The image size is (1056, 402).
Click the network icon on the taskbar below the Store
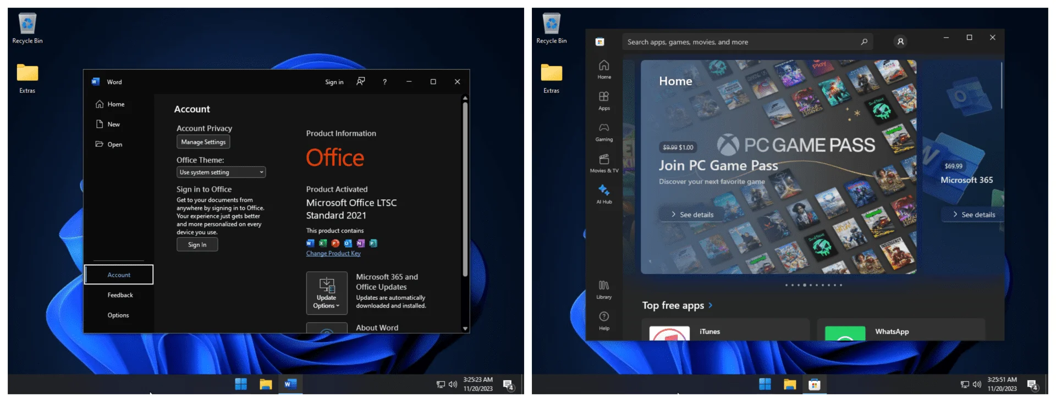[965, 384]
